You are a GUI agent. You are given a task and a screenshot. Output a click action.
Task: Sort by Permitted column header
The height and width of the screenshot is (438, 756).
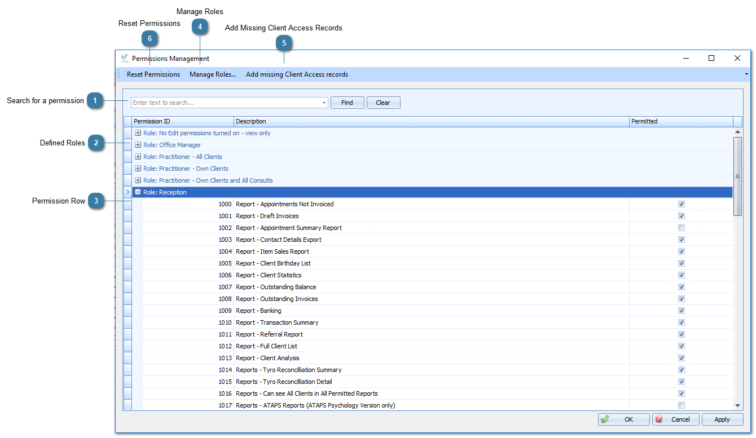pos(681,121)
